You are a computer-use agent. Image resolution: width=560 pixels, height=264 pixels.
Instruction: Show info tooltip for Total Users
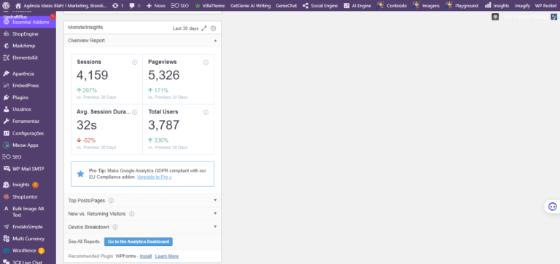point(206,112)
